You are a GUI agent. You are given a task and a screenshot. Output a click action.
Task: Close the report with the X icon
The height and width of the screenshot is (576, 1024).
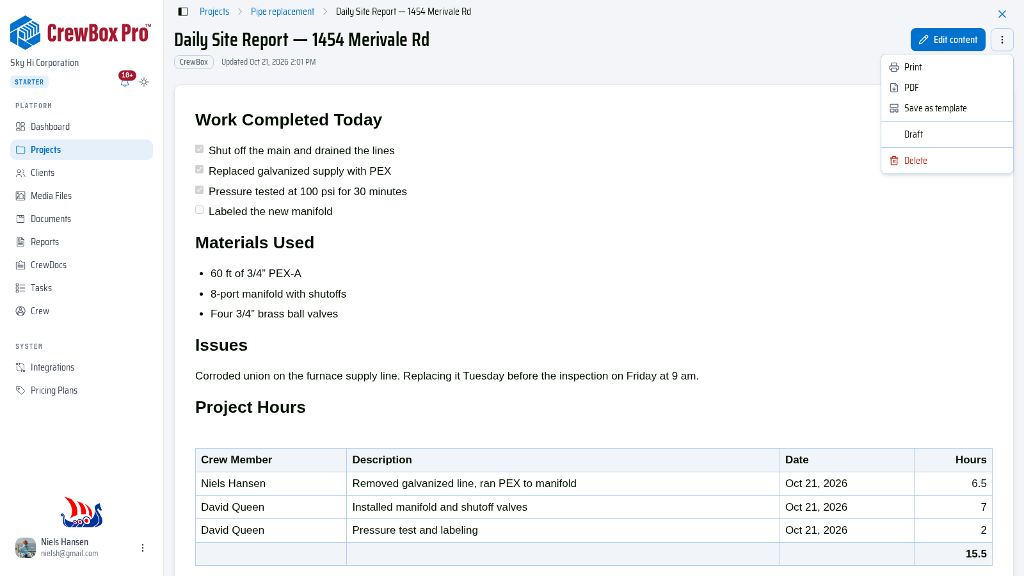click(1002, 14)
